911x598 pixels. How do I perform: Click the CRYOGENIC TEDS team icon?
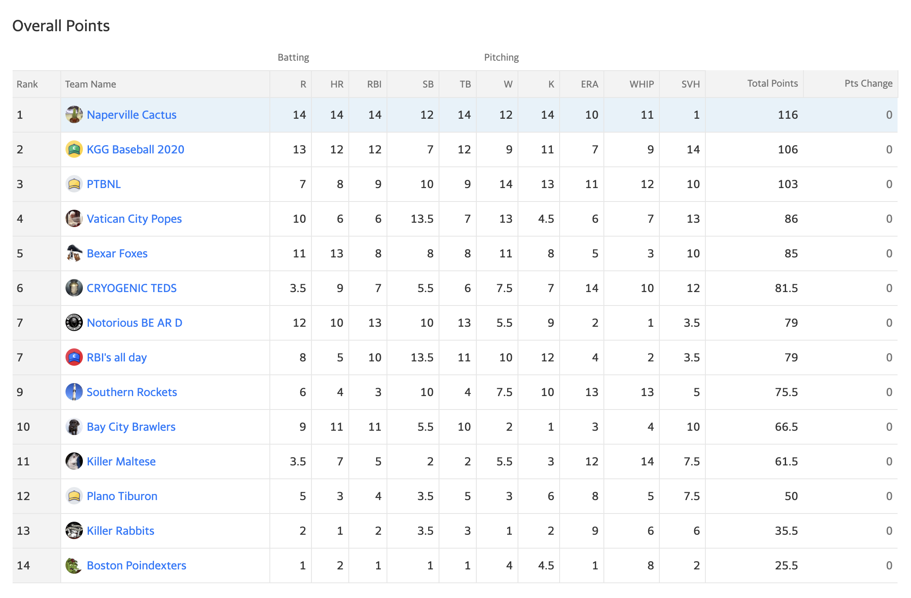[74, 288]
